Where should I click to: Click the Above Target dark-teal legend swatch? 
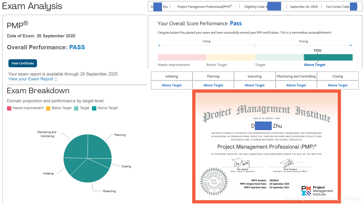point(94,108)
